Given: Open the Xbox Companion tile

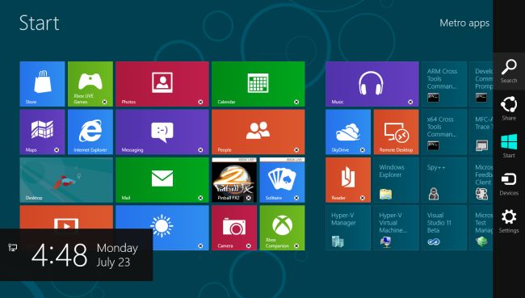Looking at the screenshot, I should point(282,228).
